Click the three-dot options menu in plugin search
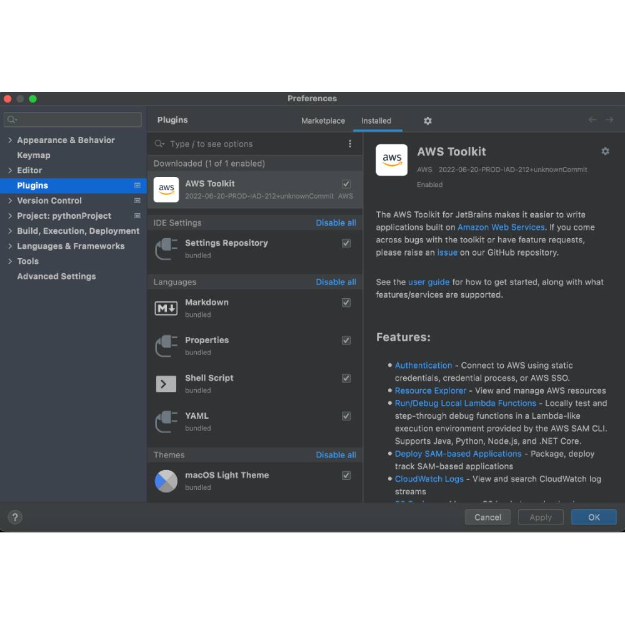The height and width of the screenshot is (625, 625). pyautogui.click(x=350, y=144)
